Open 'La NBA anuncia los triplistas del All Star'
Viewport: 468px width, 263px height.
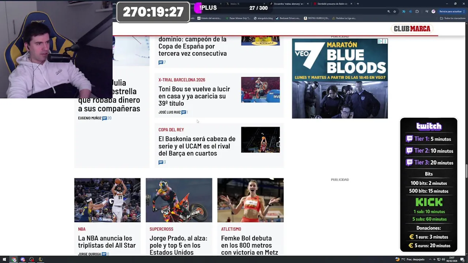pos(107,242)
